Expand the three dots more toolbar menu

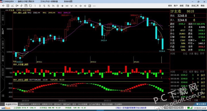point(94,6)
